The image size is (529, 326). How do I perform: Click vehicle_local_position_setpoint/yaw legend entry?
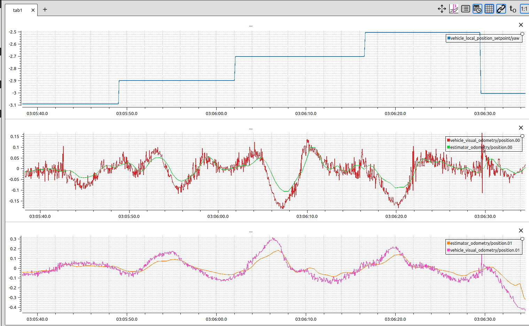point(484,38)
